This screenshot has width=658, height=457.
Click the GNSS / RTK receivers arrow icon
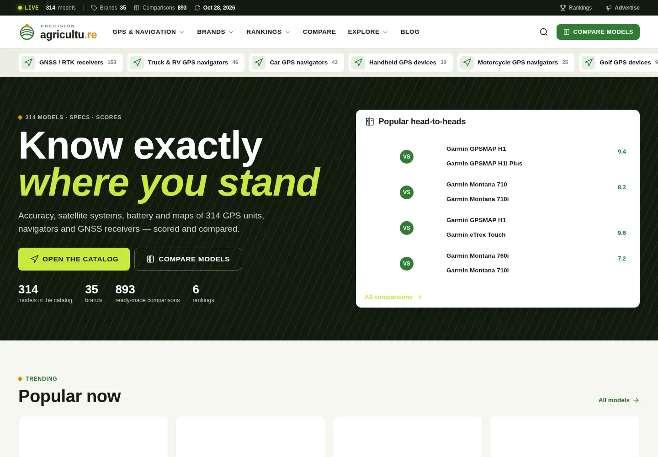(28, 63)
